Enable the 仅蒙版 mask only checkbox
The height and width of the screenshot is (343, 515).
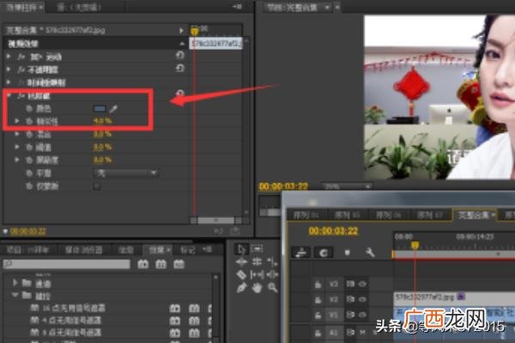click(x=96, y=187)
